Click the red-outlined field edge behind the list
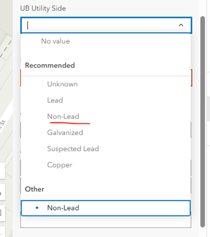 coord(191,78)
